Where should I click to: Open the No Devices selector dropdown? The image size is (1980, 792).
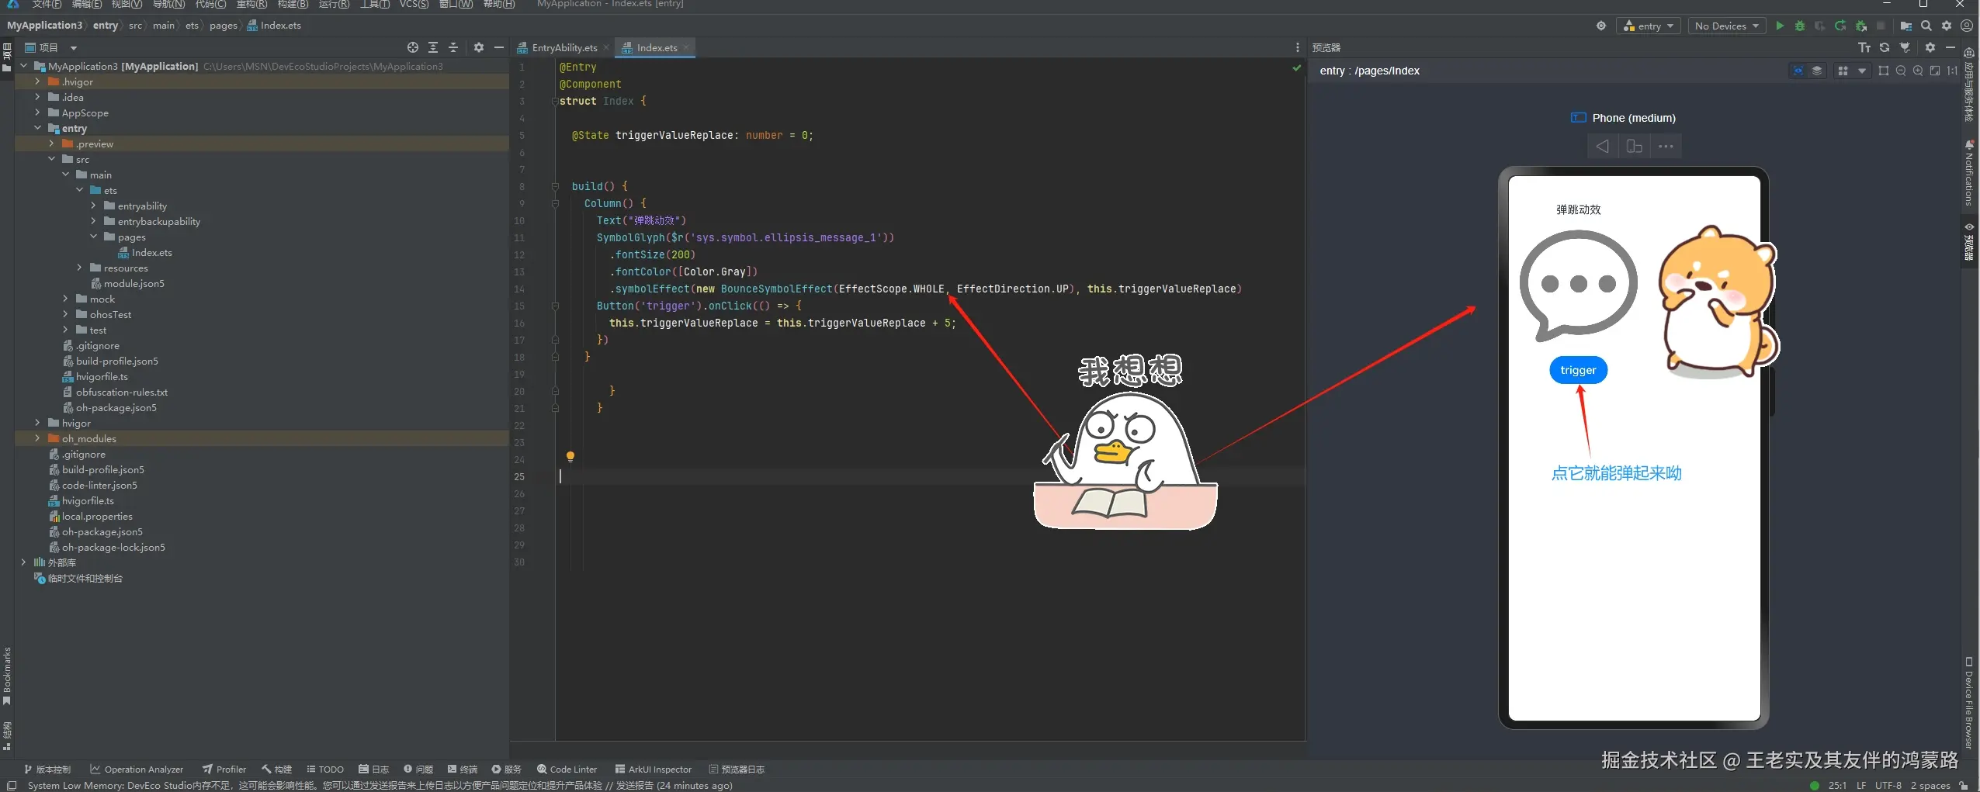1727,26
